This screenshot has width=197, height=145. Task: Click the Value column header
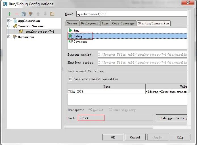166,87
